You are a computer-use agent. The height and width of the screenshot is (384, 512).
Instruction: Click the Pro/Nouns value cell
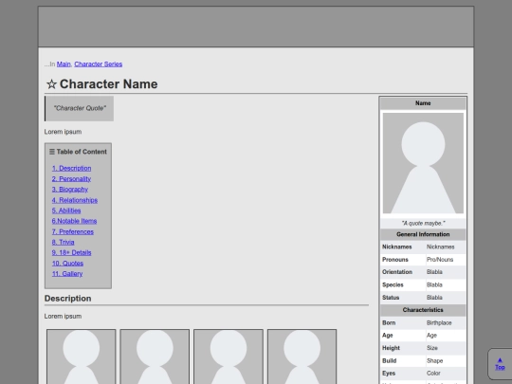(446, 260)
